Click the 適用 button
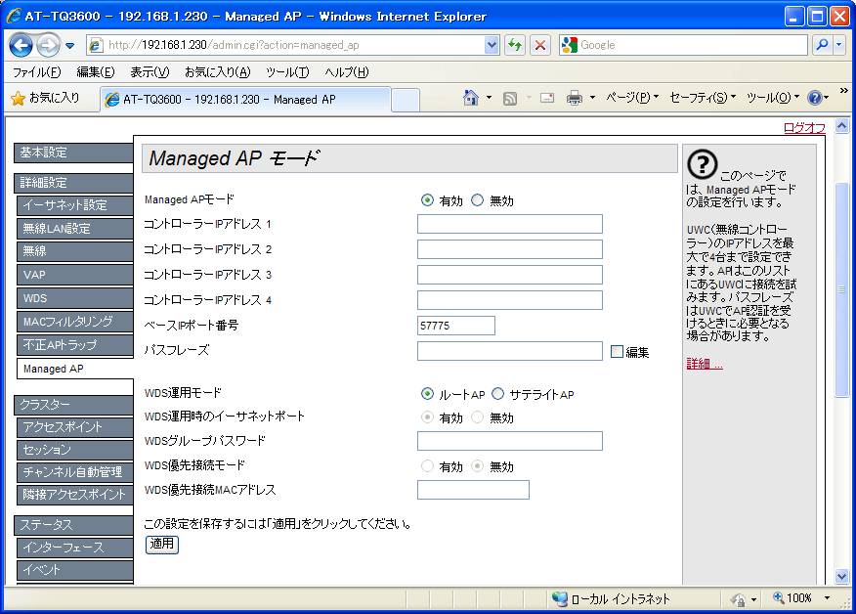Image resolution: width=856 pixels, height=614 pixels. point(162,544)
